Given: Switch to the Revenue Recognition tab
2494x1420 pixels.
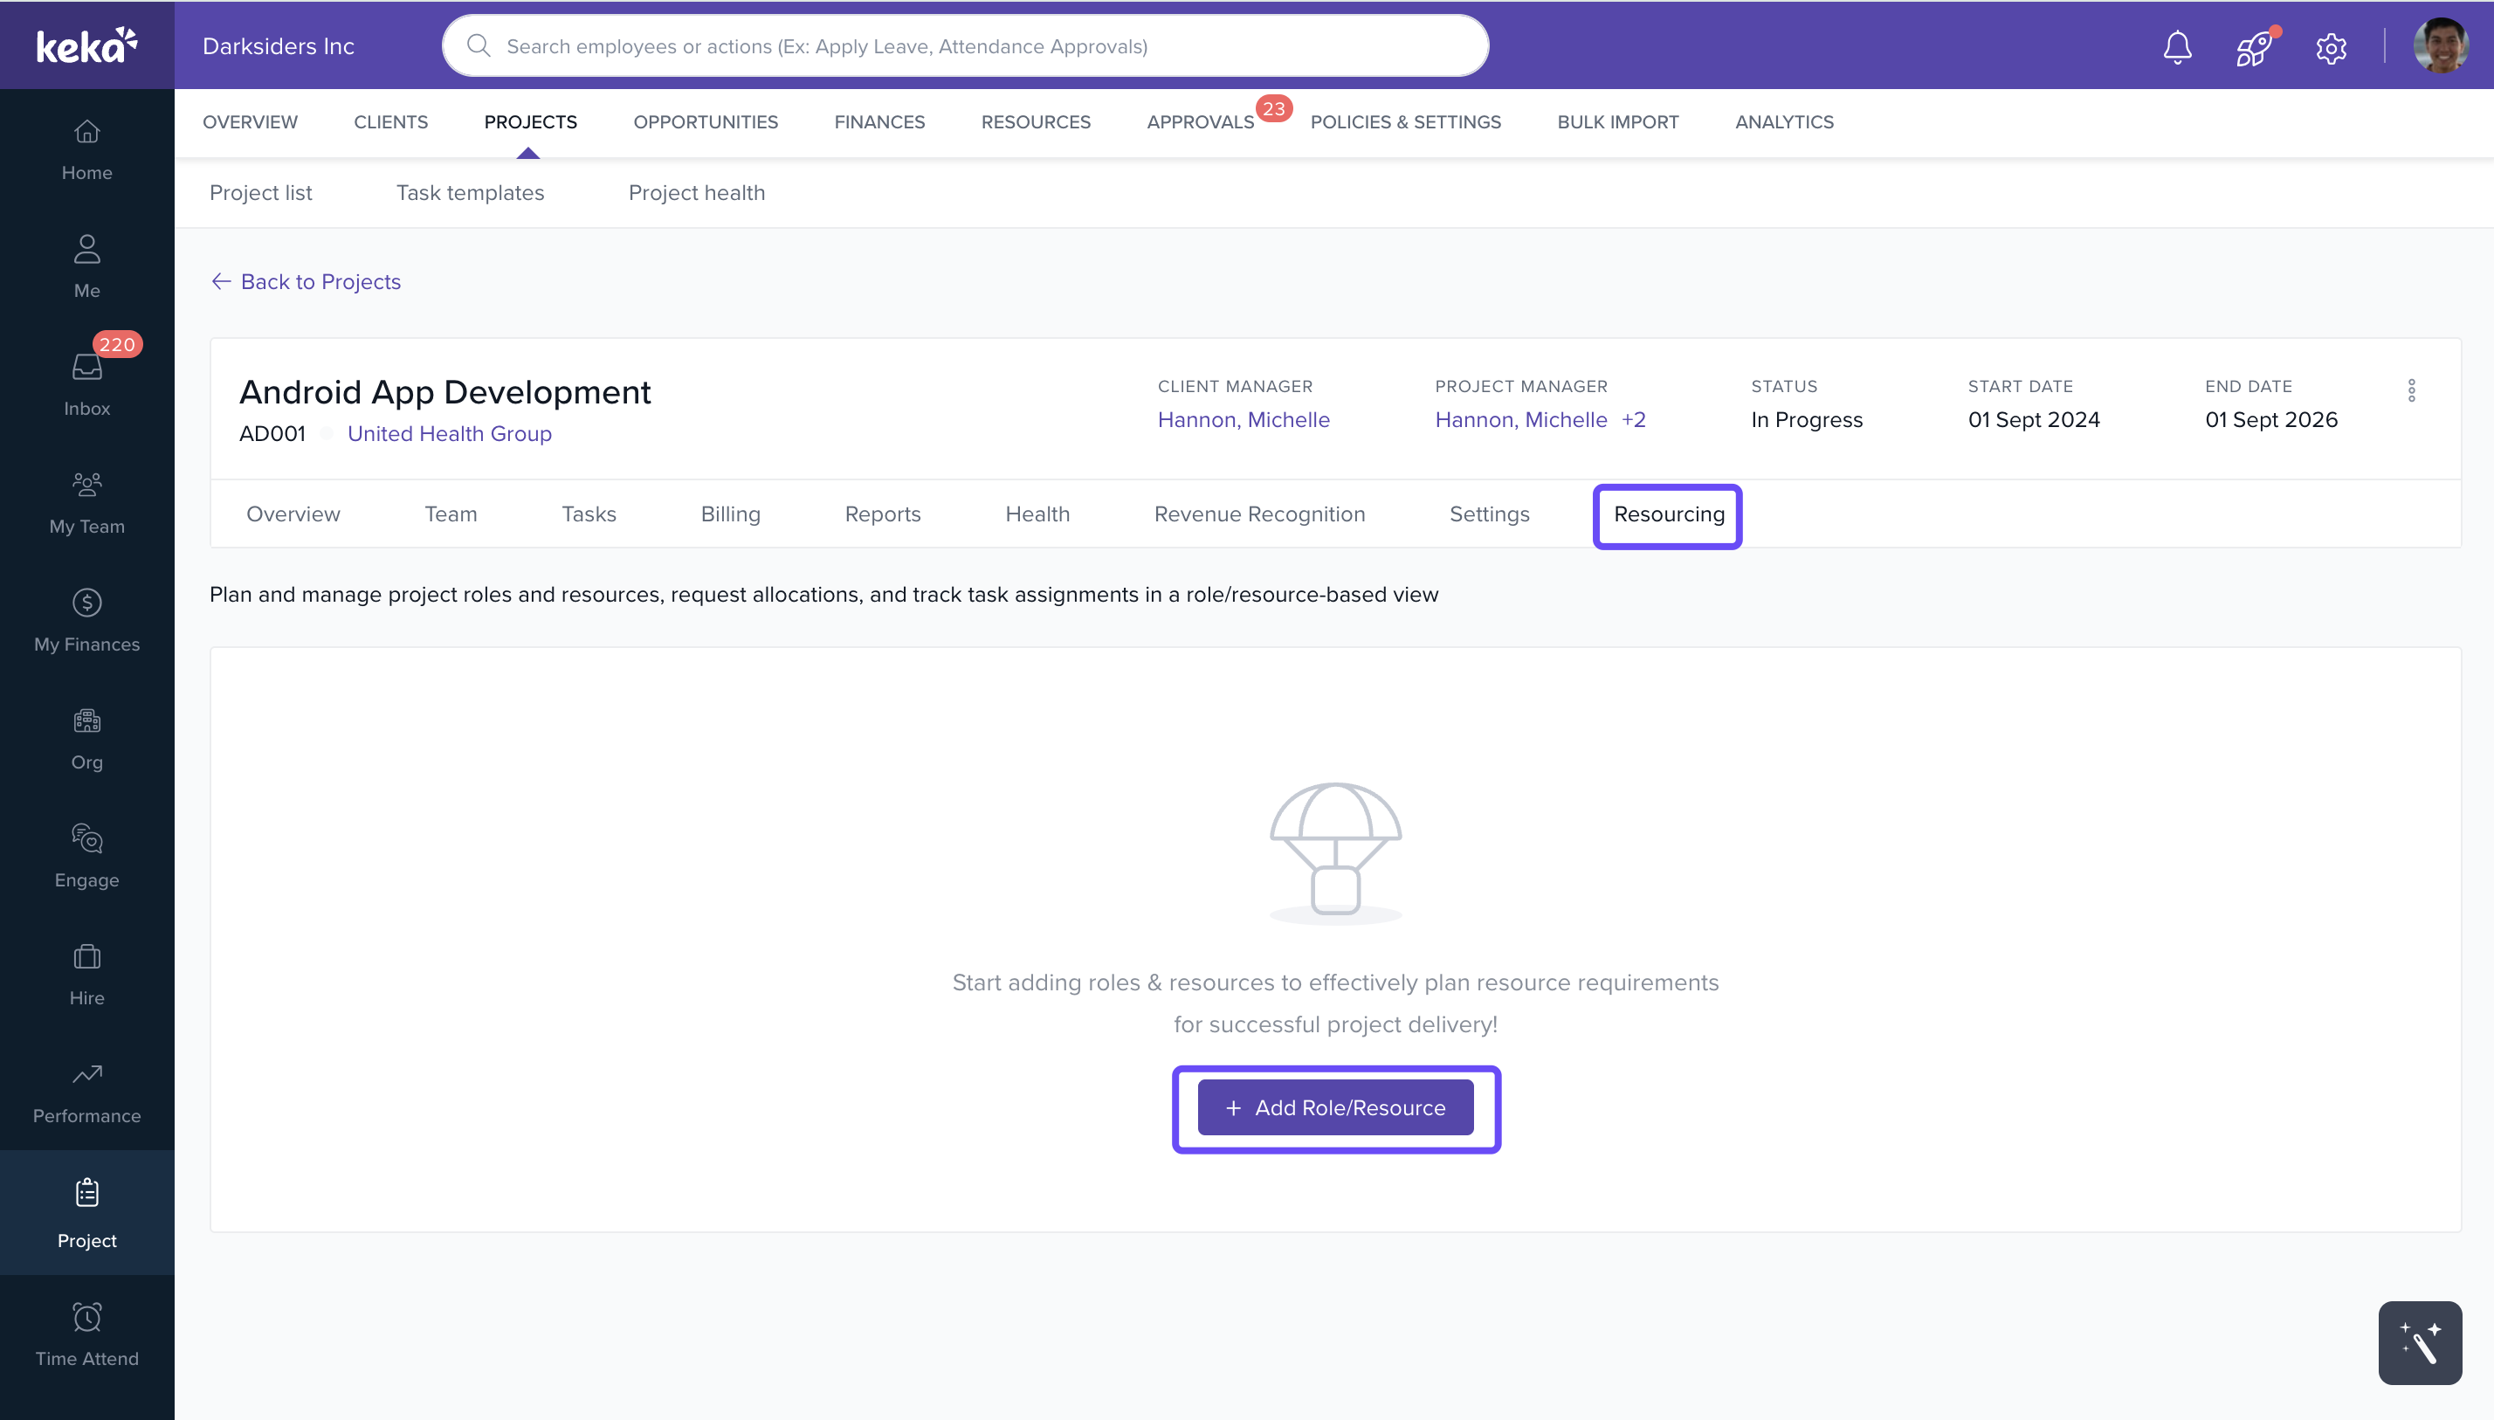Looking at the screenshot, I should [1258, 514].
